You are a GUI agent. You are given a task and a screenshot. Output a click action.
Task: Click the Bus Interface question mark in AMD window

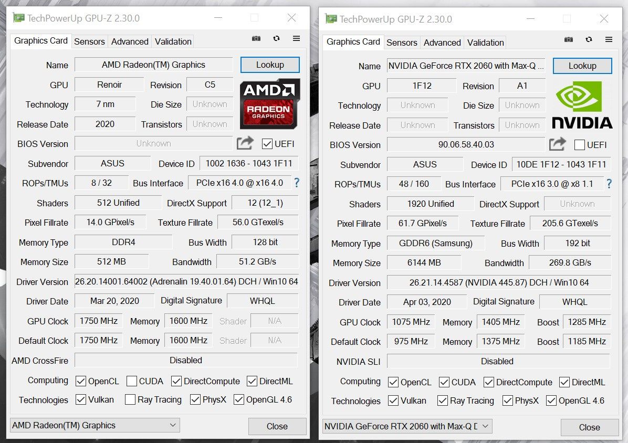297,183
